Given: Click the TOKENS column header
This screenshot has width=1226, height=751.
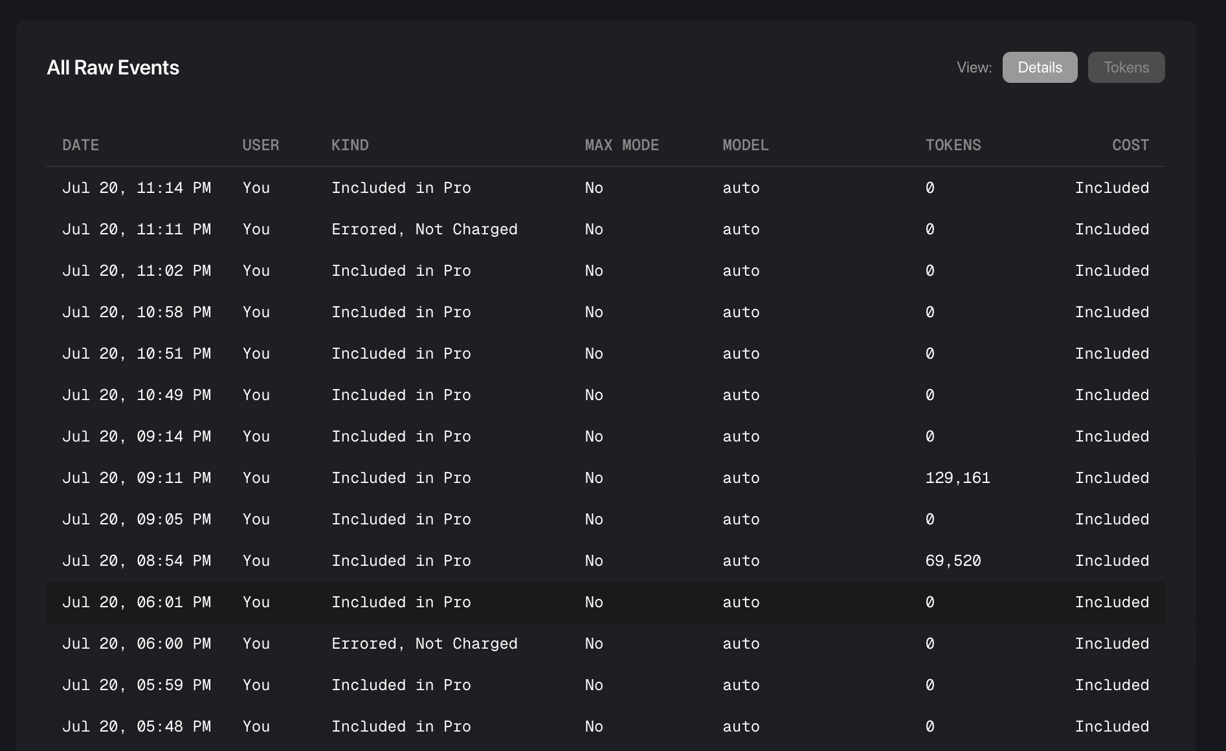Looking at the screenshot, I should click(x=953, y=145).
